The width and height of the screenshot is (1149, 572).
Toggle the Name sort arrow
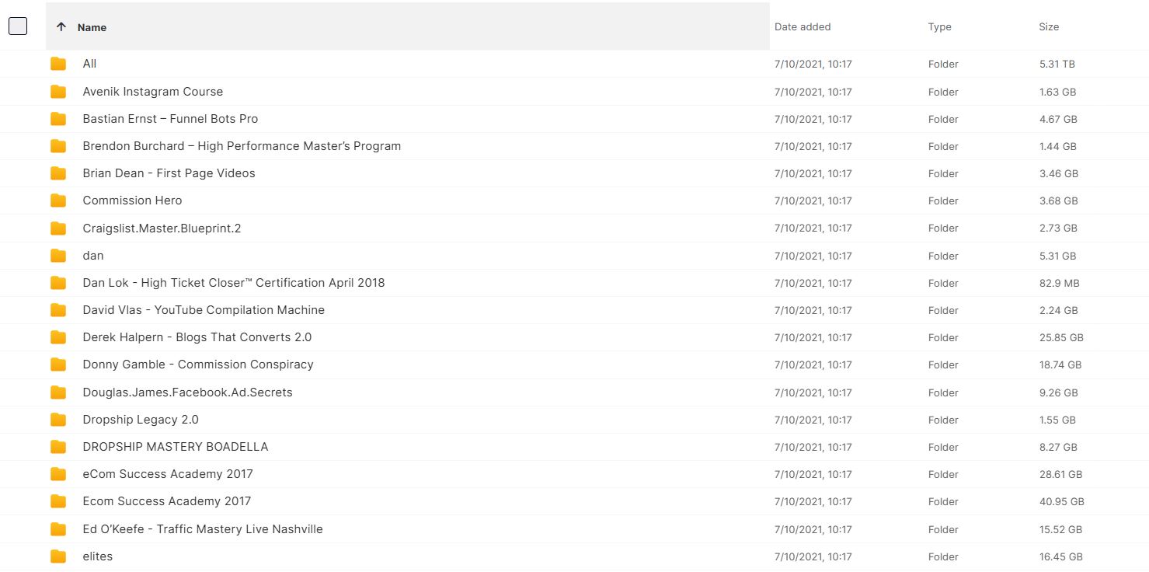click(x=61, y=27)
